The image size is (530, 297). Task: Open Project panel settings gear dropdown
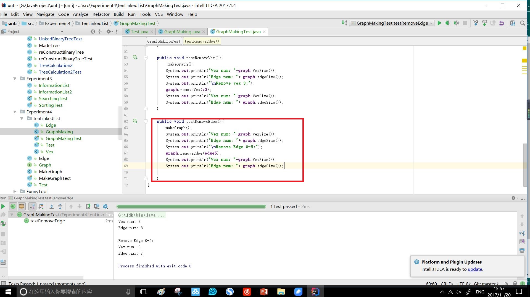110,32
